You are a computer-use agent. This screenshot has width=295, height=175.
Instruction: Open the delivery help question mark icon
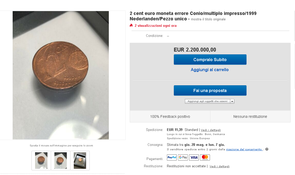[267, 149]
